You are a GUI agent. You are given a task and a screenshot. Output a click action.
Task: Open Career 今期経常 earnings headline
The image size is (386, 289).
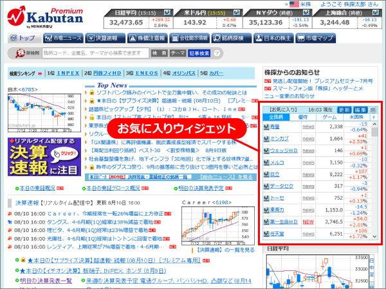pyautogui.click(x=106, y=214)
